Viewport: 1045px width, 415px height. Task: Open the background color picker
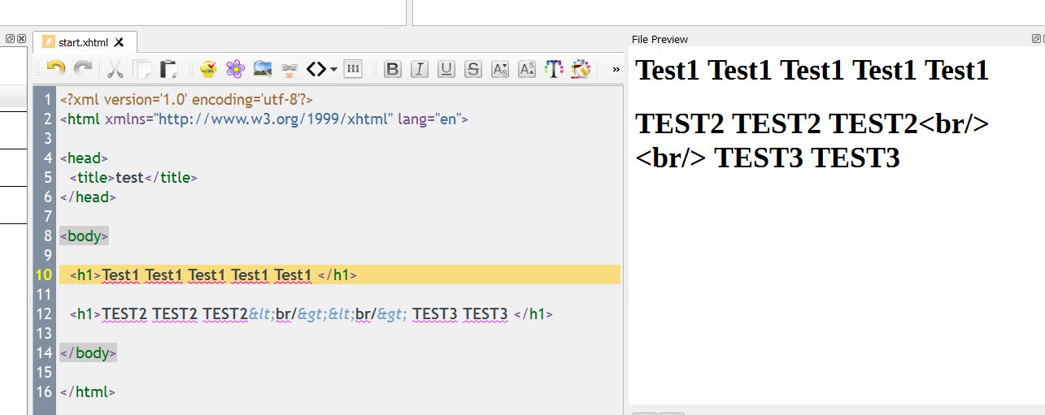581,69
